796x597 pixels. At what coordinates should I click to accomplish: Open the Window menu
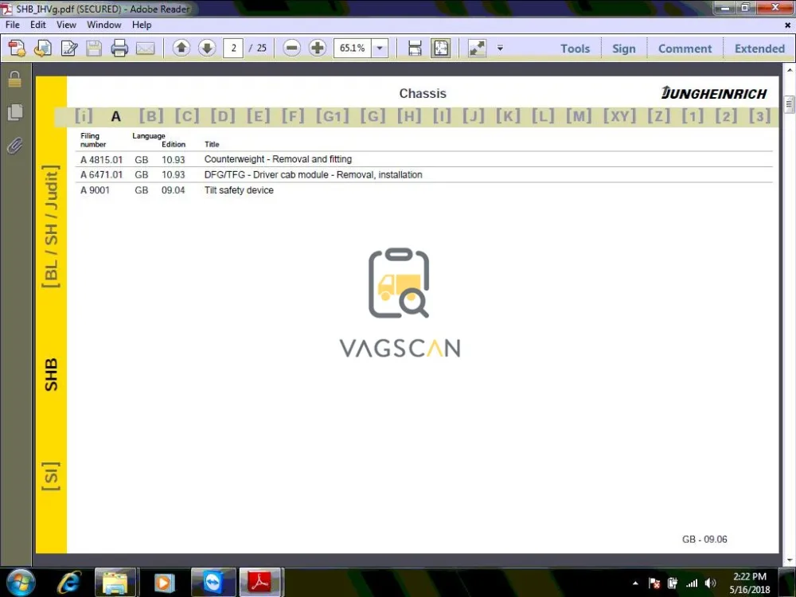(x=104, y=25)
